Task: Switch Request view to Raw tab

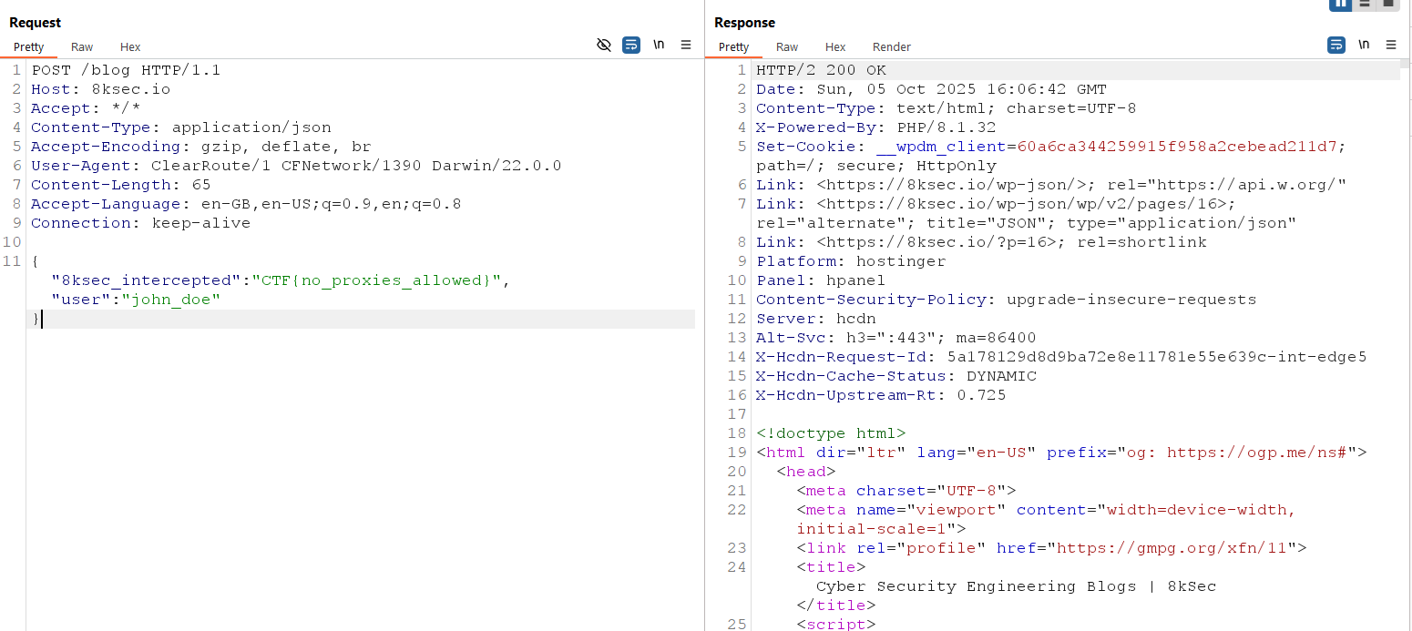Action: 82,46
